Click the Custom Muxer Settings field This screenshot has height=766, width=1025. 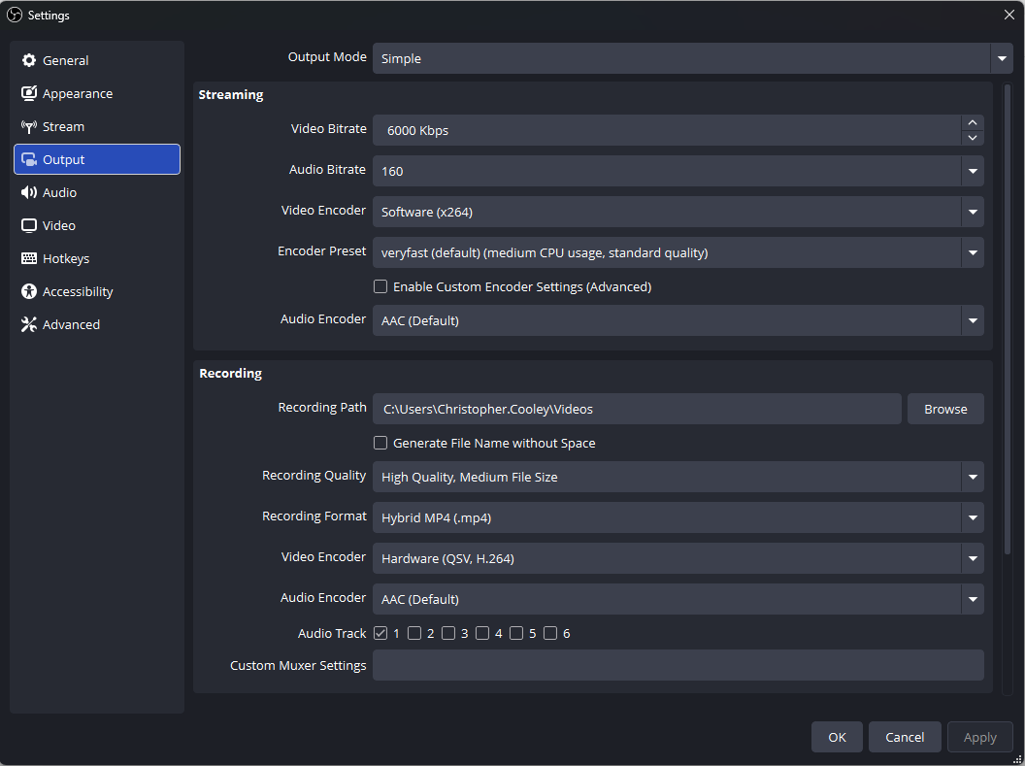point(678,665)
